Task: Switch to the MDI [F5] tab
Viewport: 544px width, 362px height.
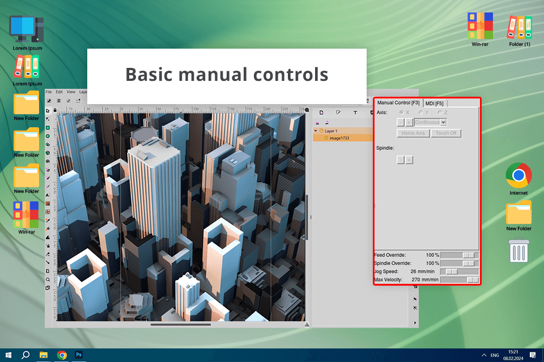Action: pyautogui.click(x=435, y=104)
